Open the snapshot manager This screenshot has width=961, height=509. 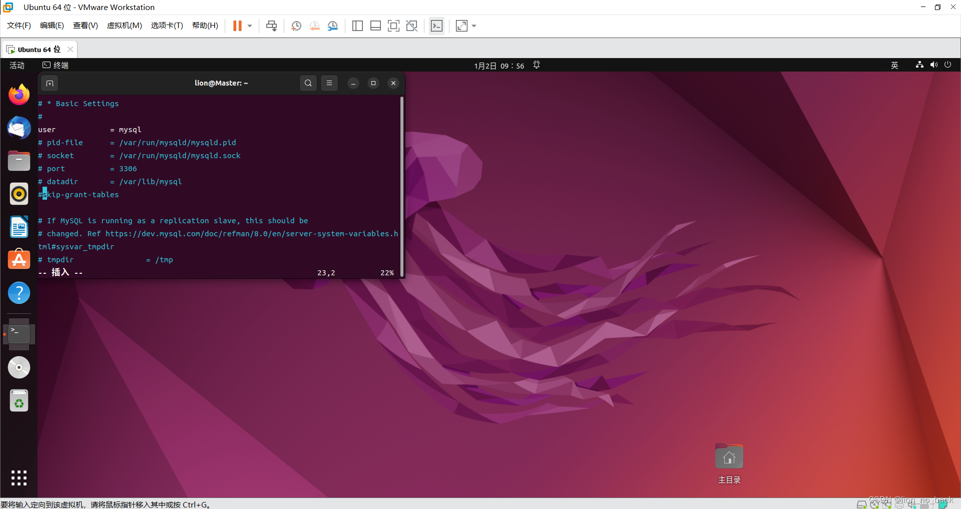[x=333, y=26]
